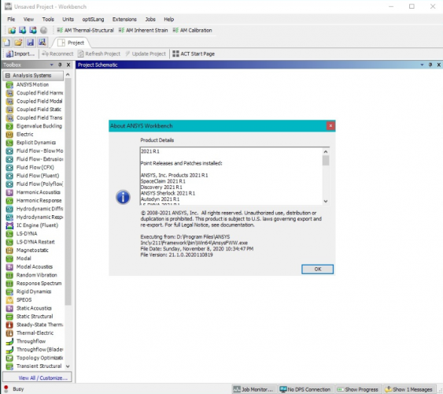
Task: Click No DPS Connection status item
Action: pyautogui.click(x=305, y=389)
